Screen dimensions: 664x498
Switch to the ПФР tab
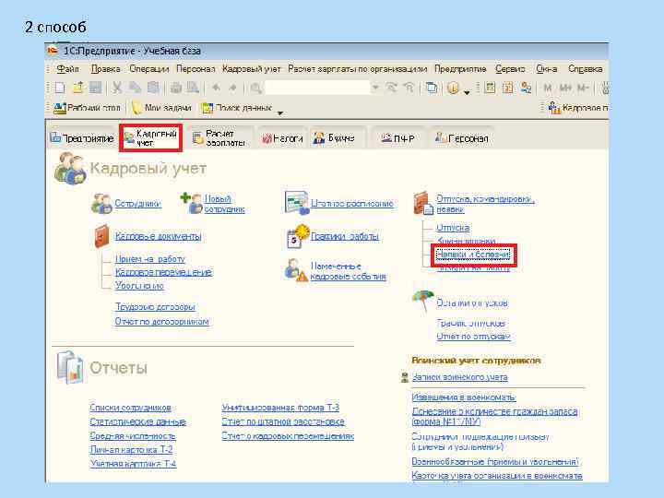pos(397,138)
